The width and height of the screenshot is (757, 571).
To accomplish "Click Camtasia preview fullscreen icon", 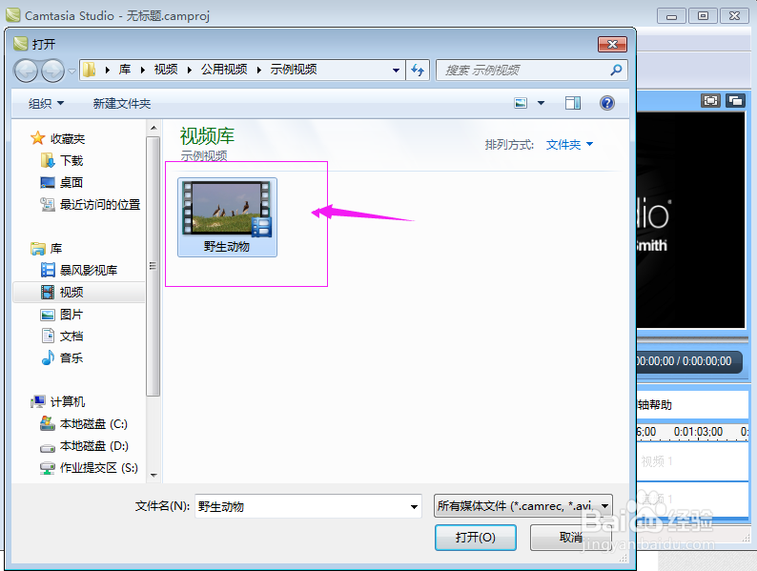I will pos(710,100).
